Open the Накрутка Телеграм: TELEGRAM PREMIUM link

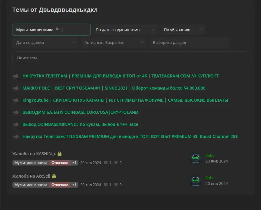point(130,136)
